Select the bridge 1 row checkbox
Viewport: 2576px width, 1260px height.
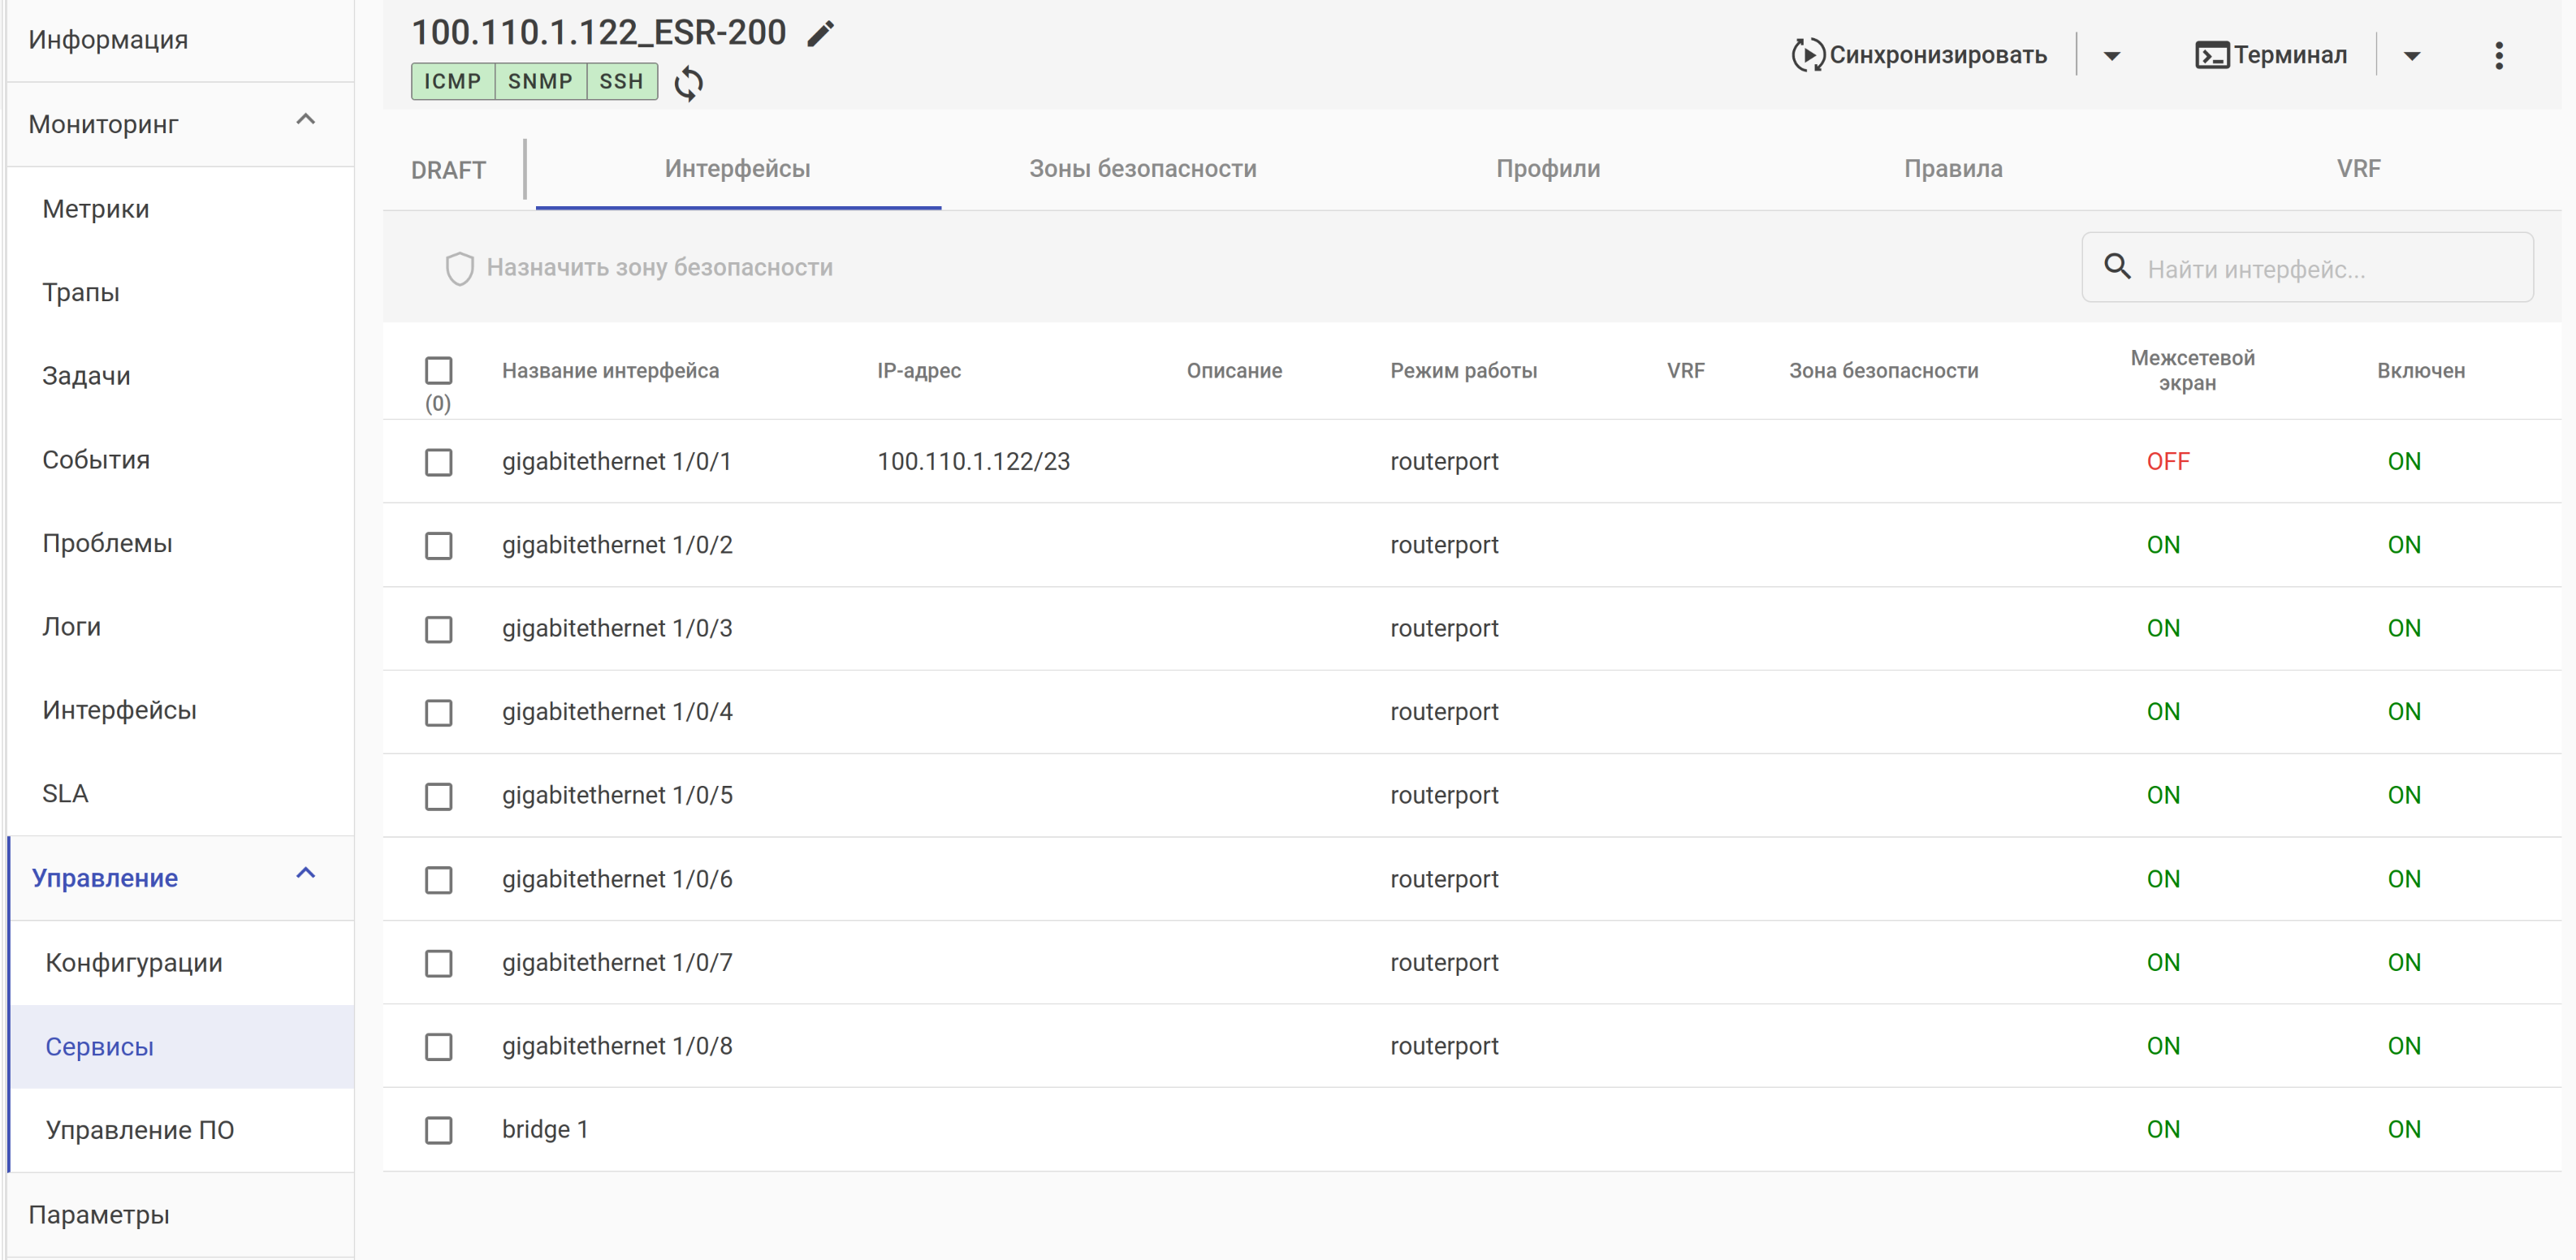click(x=438, y=1130)
